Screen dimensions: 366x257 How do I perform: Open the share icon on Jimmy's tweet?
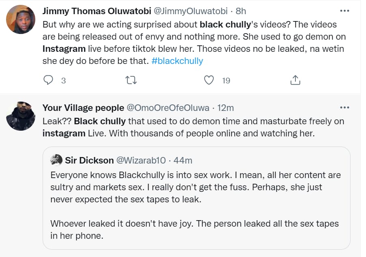pyautogui.click(x=295, y=80)
